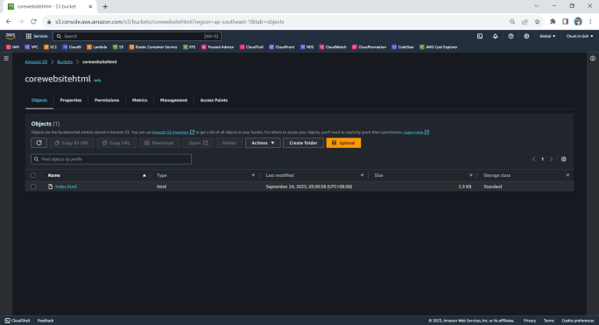599x325 pixels.
Task: Sort by Name column arrow
Action: point(144,175)
